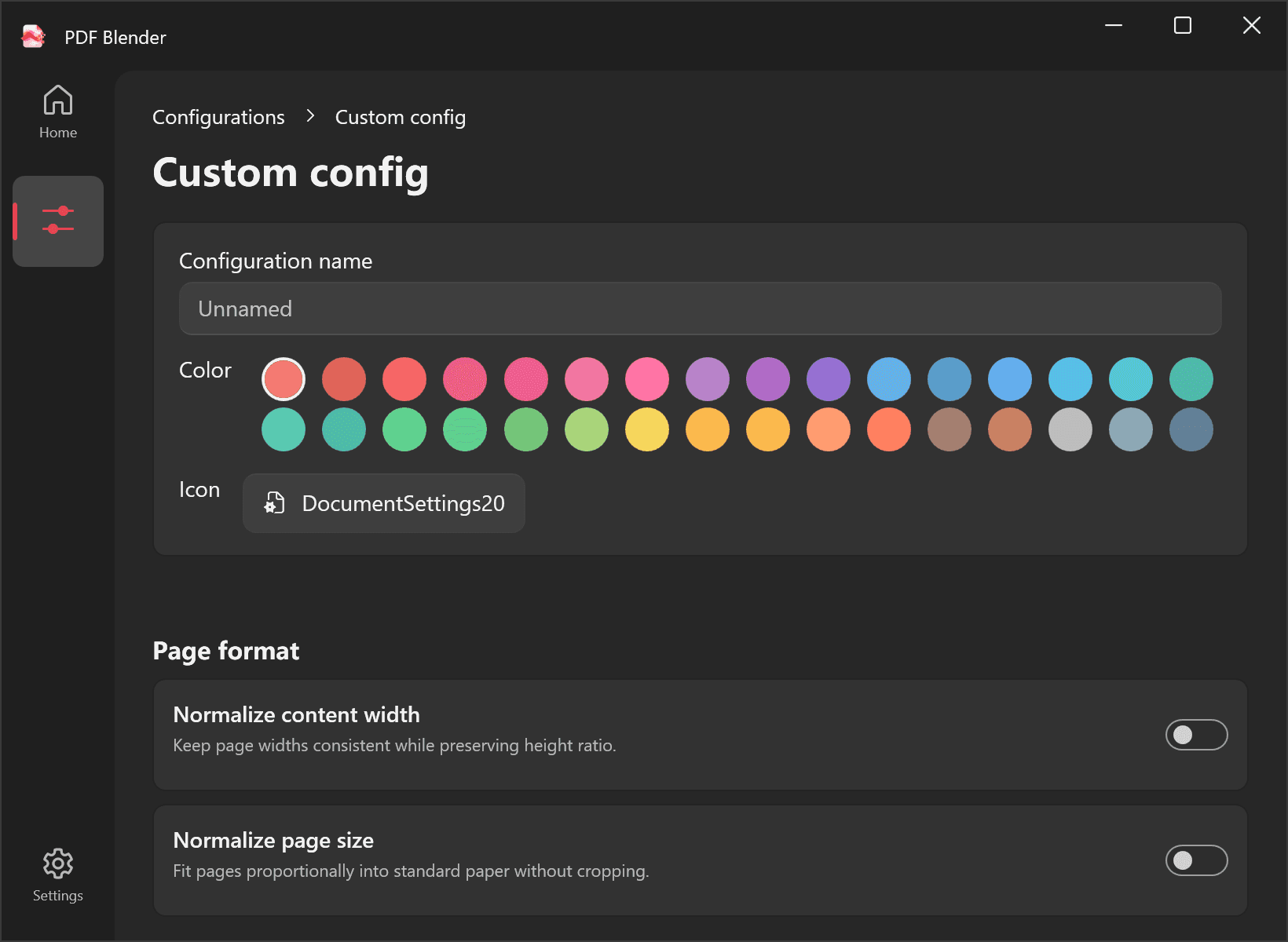
Task: Click the Normalize page size title
Action: pyautogui.click(x=273, y=841)
